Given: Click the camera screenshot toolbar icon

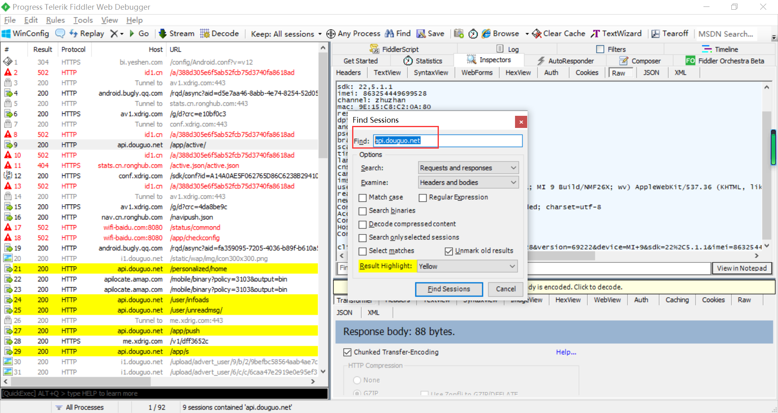Looking at the screenshot, I should tap(459, 34).
